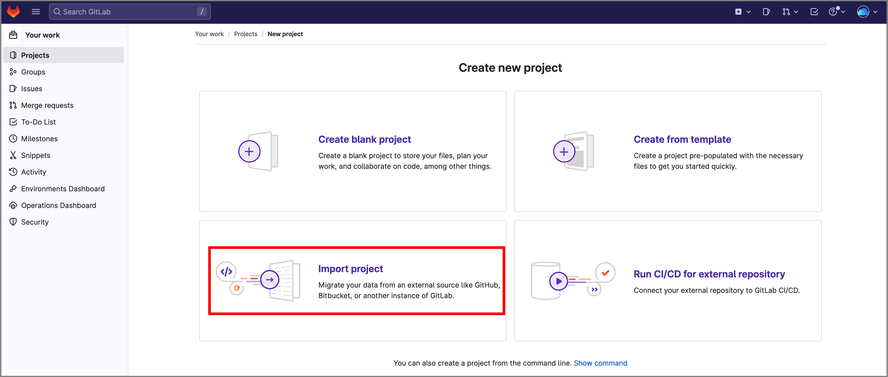
Task: Click the Security sidebar icon
Action: pyautogui.click(x=14, y=221)
